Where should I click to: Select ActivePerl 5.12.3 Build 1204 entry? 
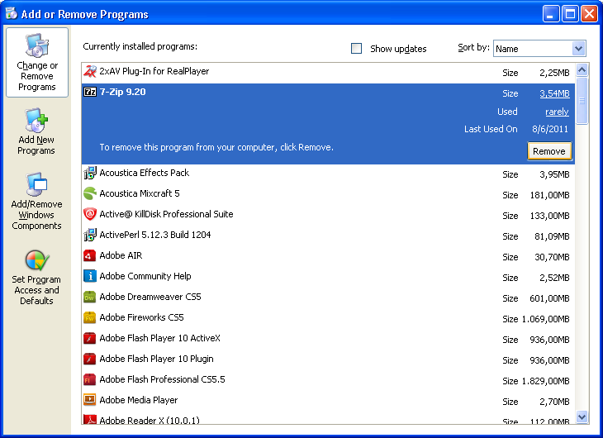click(328, 236)
